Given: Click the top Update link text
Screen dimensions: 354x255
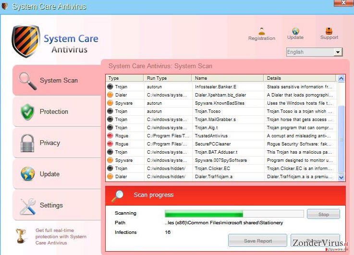Looking at the screenshot, I should tap(295, 37).
